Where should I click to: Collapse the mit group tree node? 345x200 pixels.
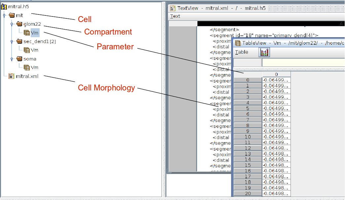(x=4, y=15)
